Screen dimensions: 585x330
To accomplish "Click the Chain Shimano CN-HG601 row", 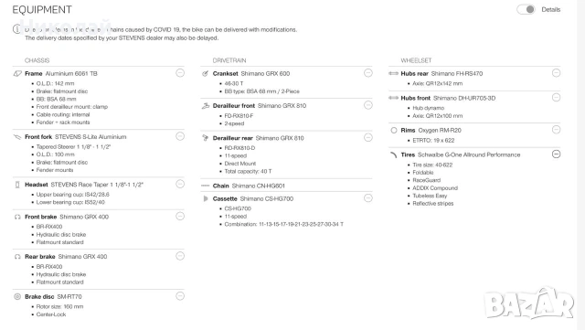I will pos(286,186).
